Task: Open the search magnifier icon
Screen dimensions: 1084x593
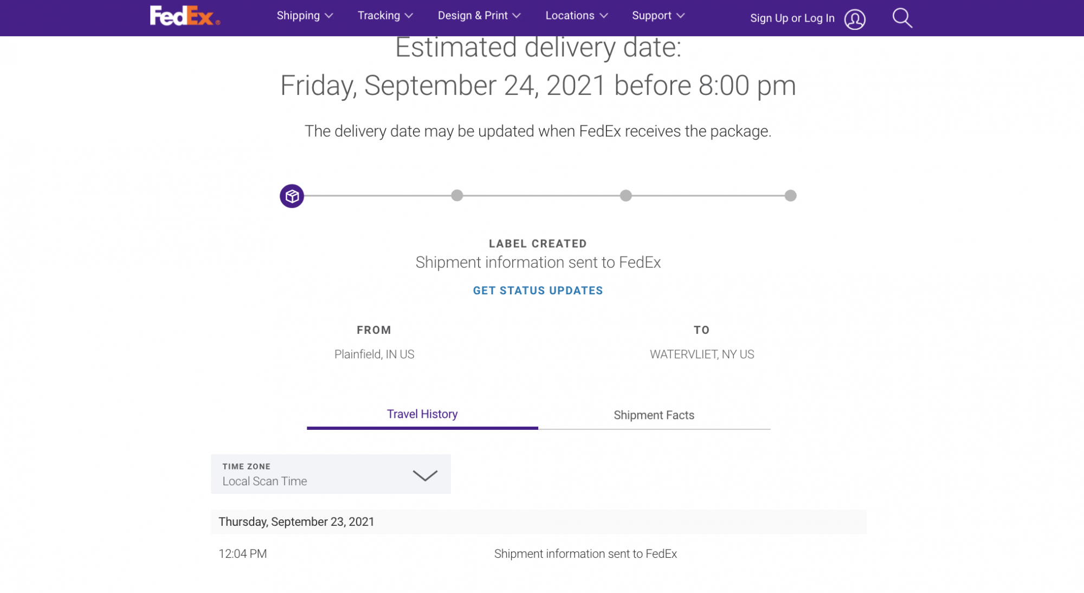Action: (x=902, y=18)
